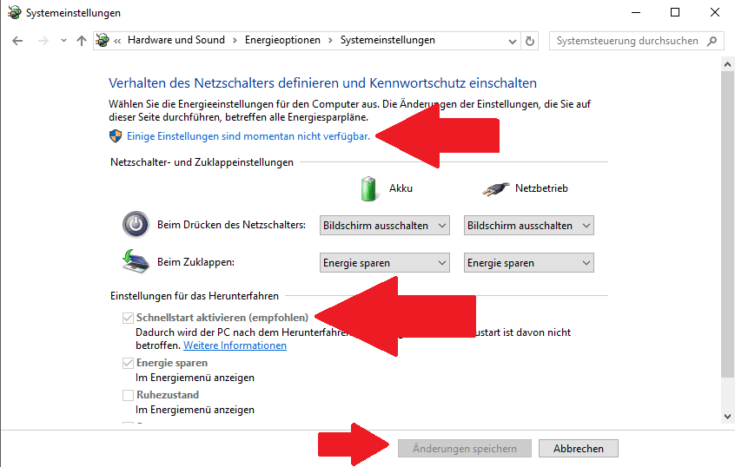Click the 'Akku' column label
This screenshot has height=467, width=735.
pos(401,188)
